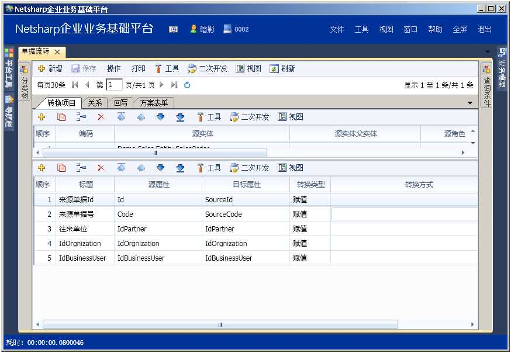Click the copy icon in the lower grid toolbar
Image resolution: width=511 pixels, height=353 pixels.
[61, 168]
